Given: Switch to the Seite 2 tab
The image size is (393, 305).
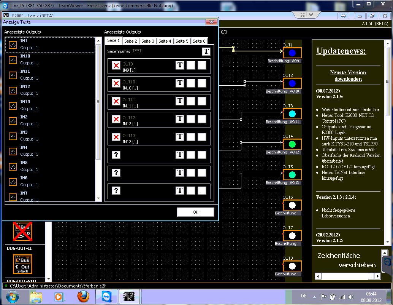Looking at the screenshot, I should pos(131,41).
